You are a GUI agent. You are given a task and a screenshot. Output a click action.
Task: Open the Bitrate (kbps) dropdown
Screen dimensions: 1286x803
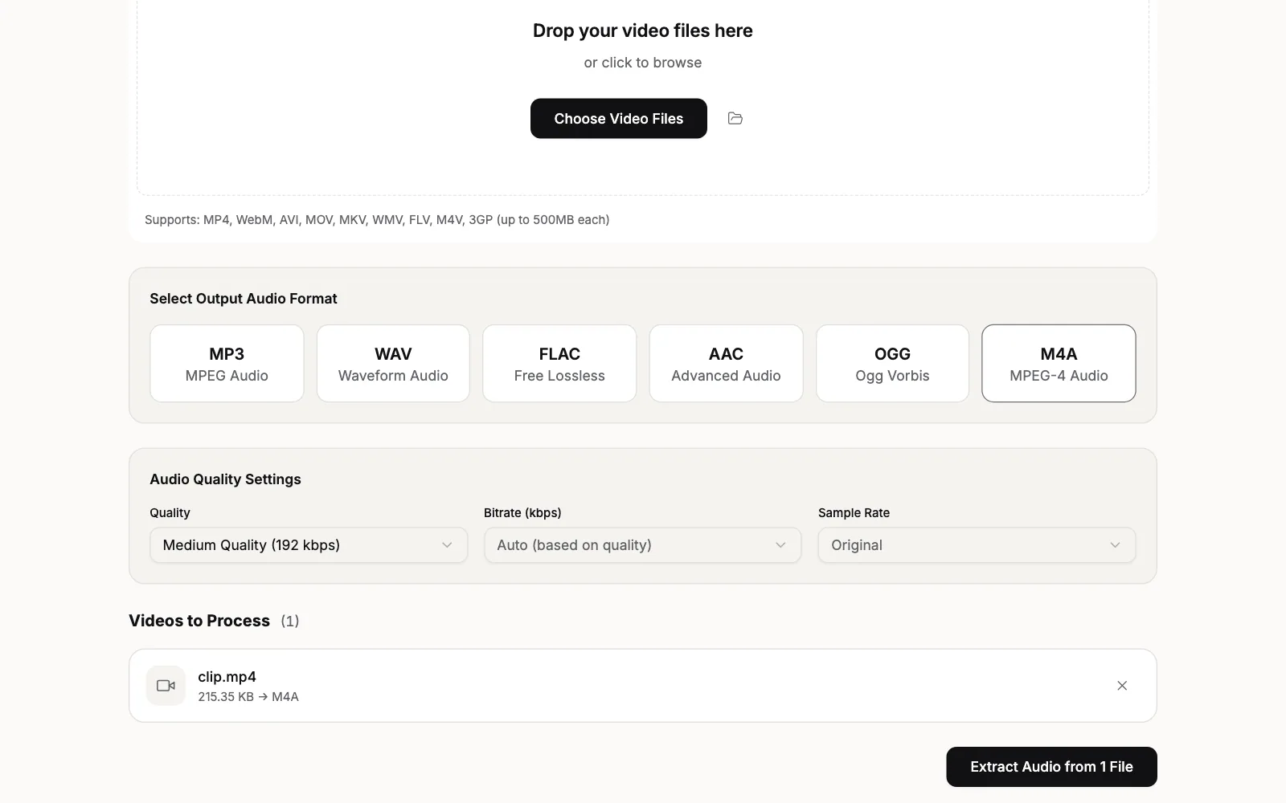pos(642,545)
